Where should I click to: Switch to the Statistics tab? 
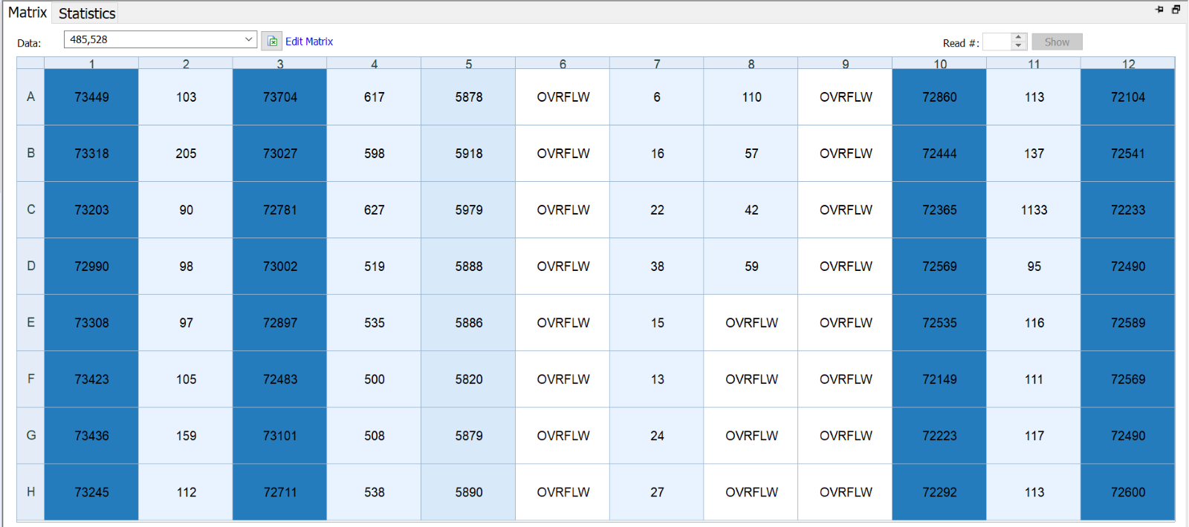click(87, 13)
